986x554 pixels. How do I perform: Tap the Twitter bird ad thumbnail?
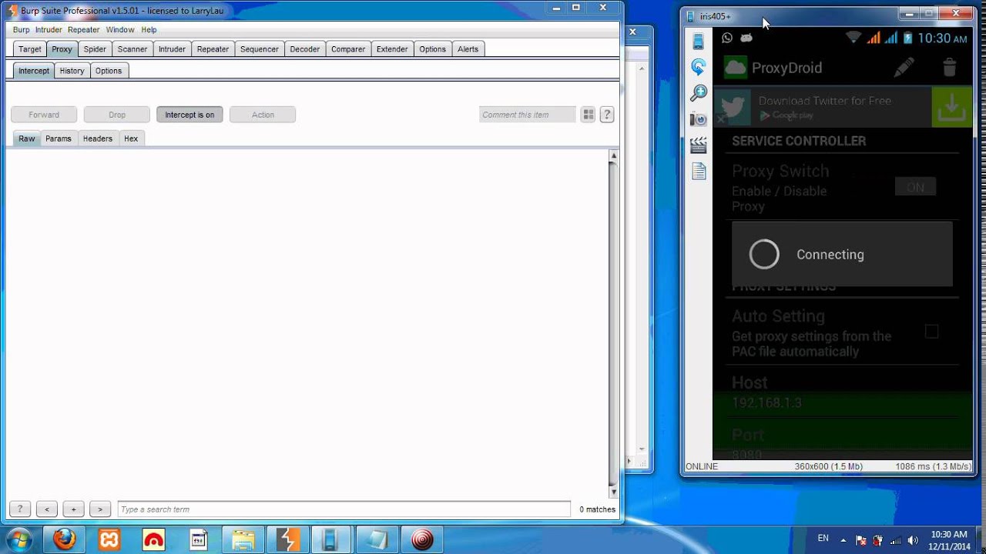[731, 107]
